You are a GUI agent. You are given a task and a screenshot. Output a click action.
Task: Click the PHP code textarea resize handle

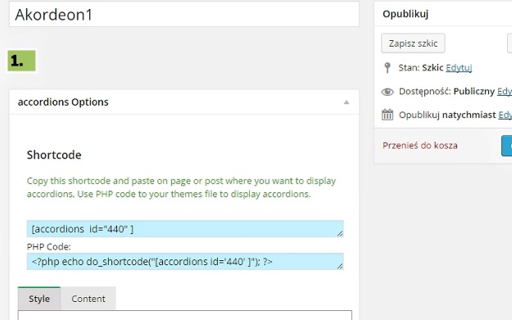[340, 266]
